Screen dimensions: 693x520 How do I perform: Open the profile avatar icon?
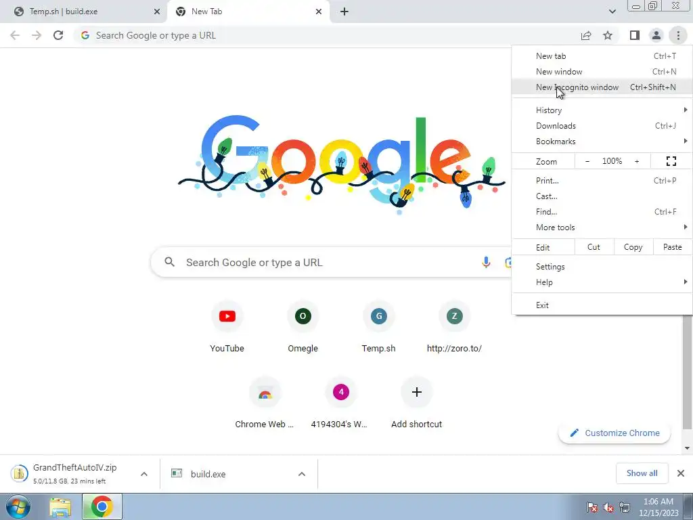coord(656,35)
